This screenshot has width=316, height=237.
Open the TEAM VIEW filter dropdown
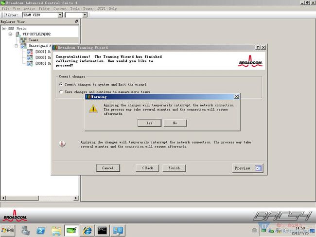click(x=60, y=15)
